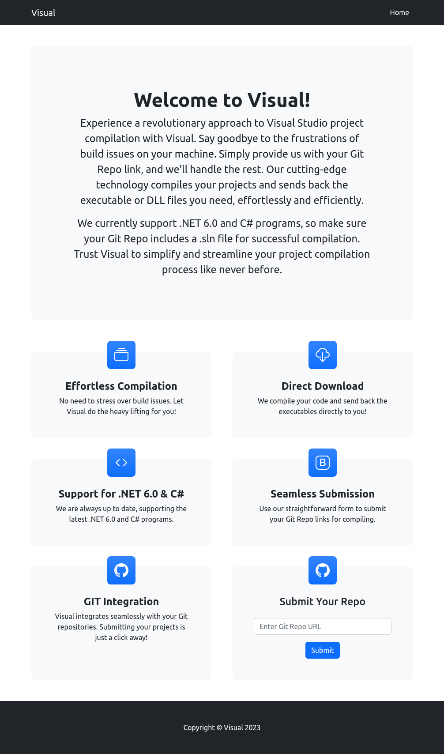Click the paragraph starting "We currently support .NET"
The height and width of the screenshot is (754, 444).
222,246
